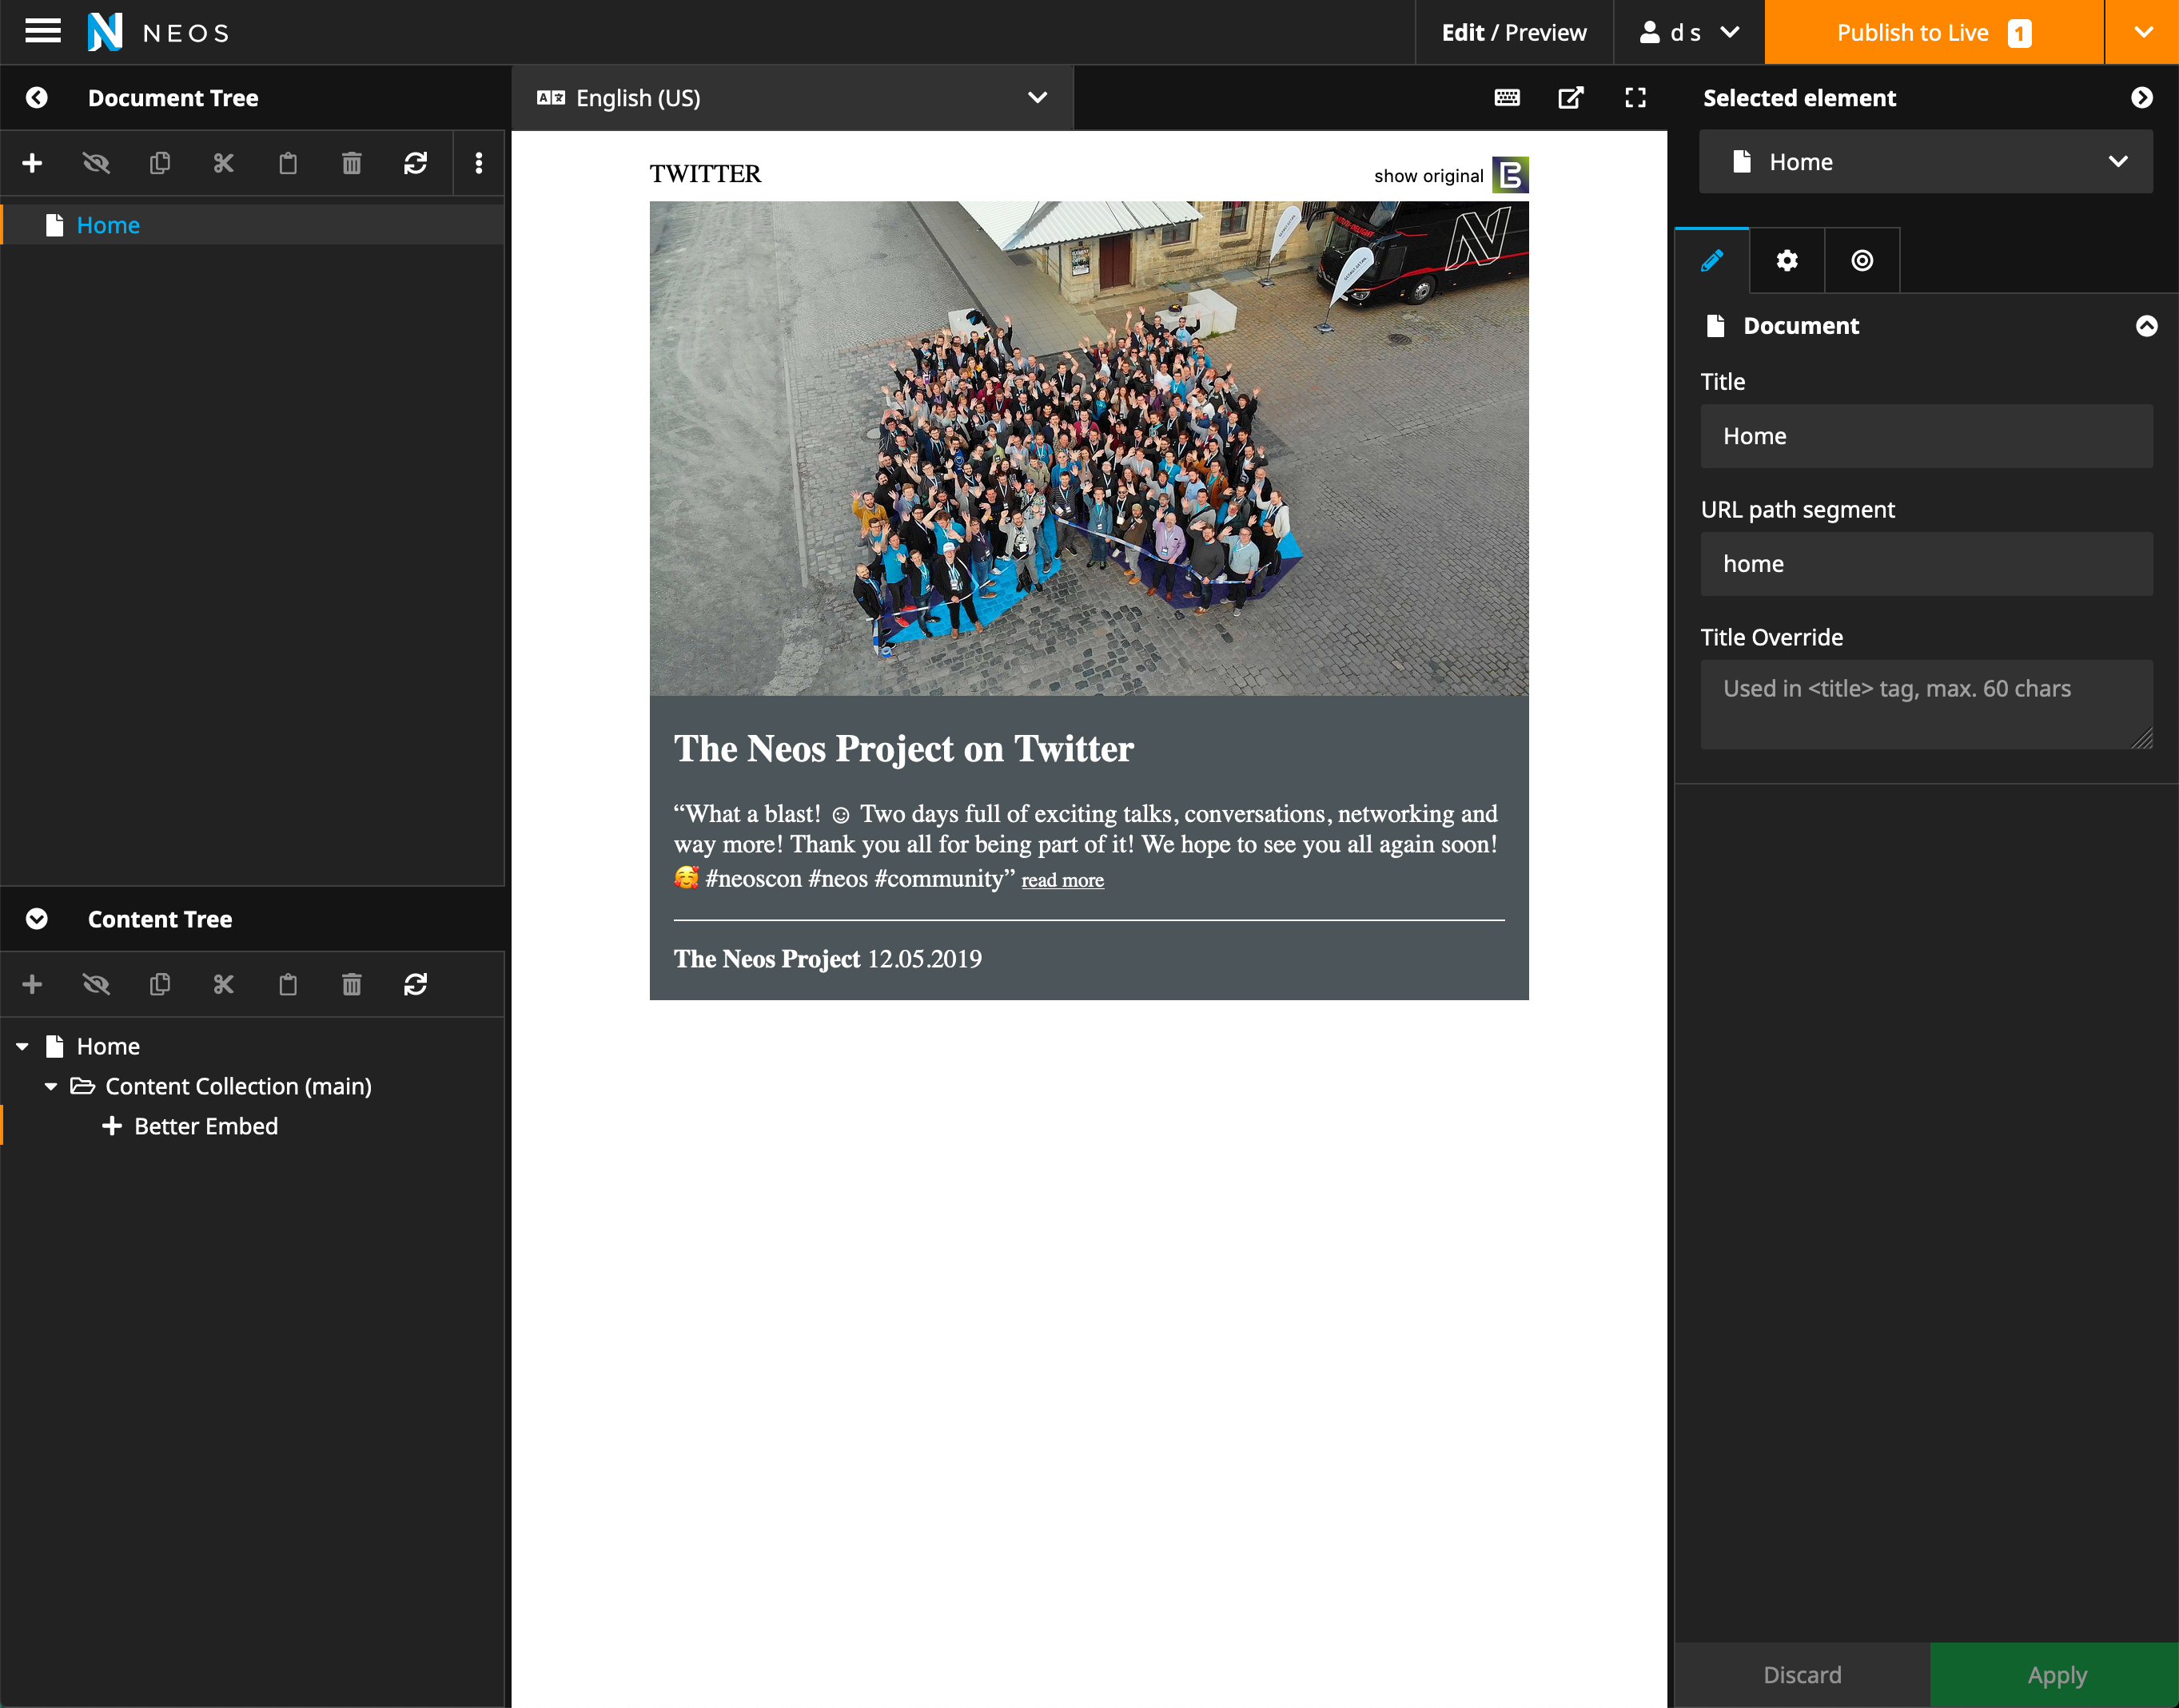Screen dimensions: 2179x1708
Task: Open keyboard shortcuts icon
Action: [1507, 98]
